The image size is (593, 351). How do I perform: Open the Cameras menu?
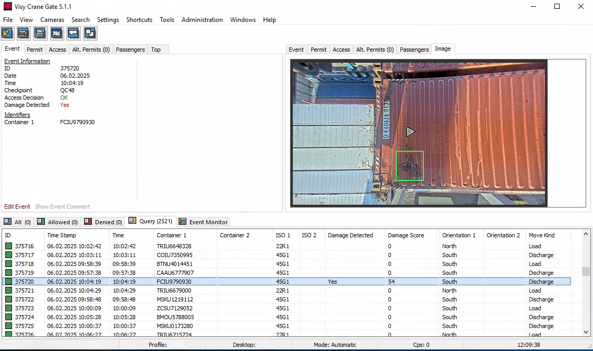point(52,20)
